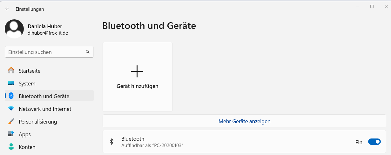Go to Konten settings

[x=27, y=147]
